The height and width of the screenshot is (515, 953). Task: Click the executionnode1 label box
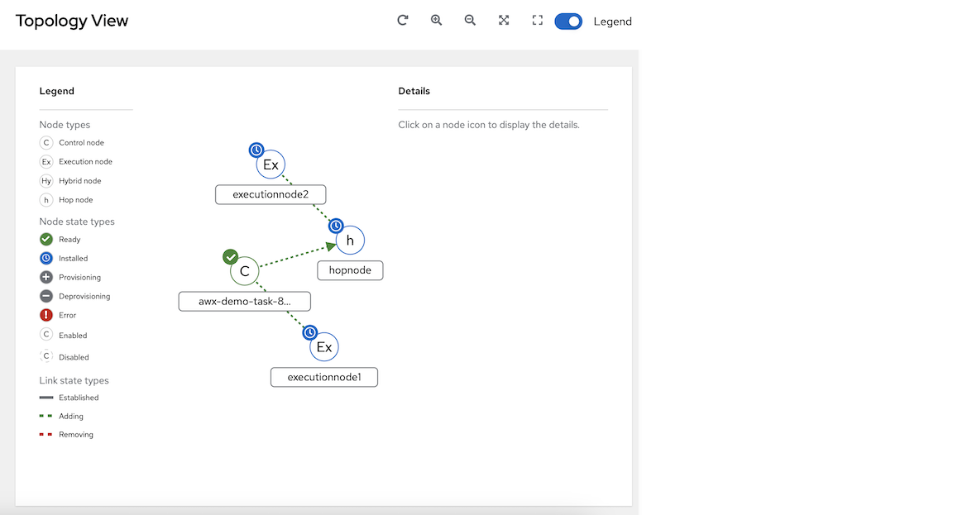324,377
